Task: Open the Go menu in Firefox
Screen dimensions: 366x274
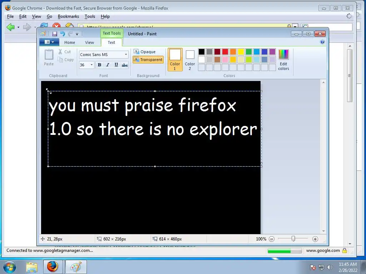Action: 49,16
